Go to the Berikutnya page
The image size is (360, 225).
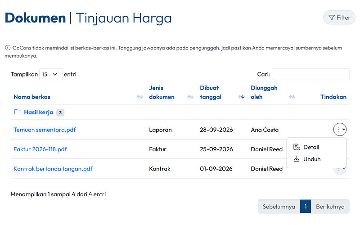coord(330,207)
